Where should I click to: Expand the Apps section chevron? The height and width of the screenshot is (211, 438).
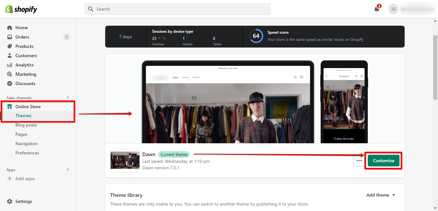tap(68, 170)
